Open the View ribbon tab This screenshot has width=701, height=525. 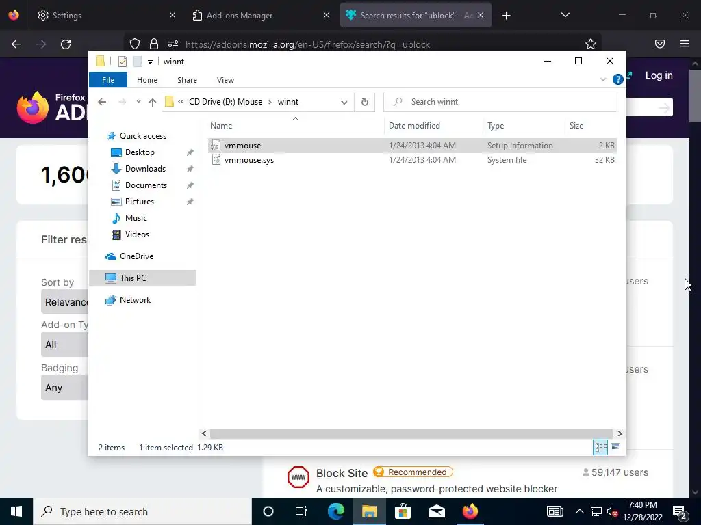[225, 80]
